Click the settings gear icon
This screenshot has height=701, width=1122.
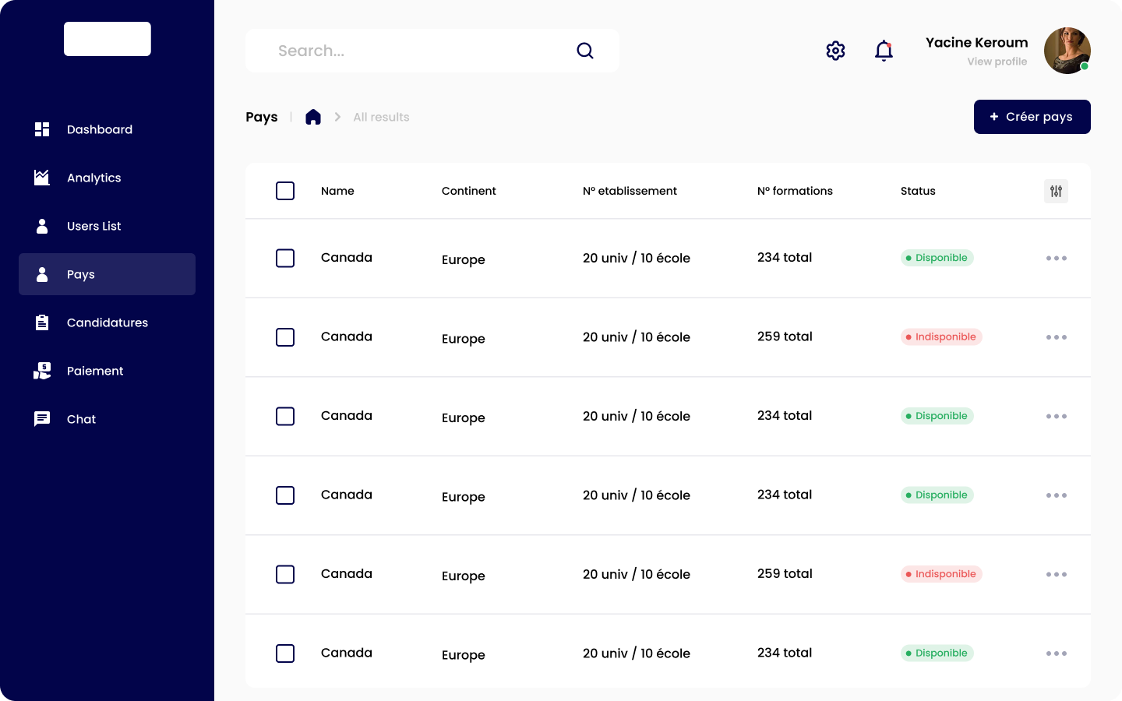click(835, 51)
